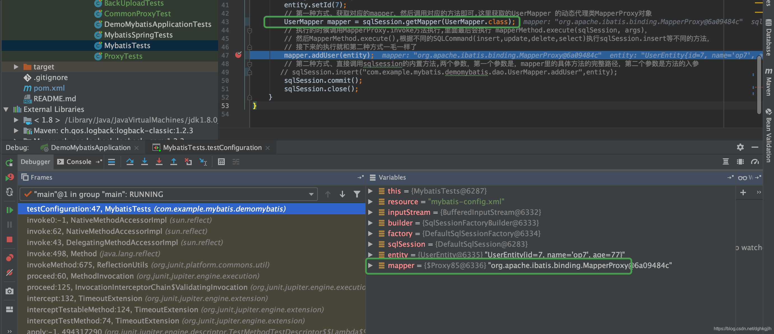Open the thread selector dropdown showing main RUNNING
The image size is (774, 334).
click(169, 194)
